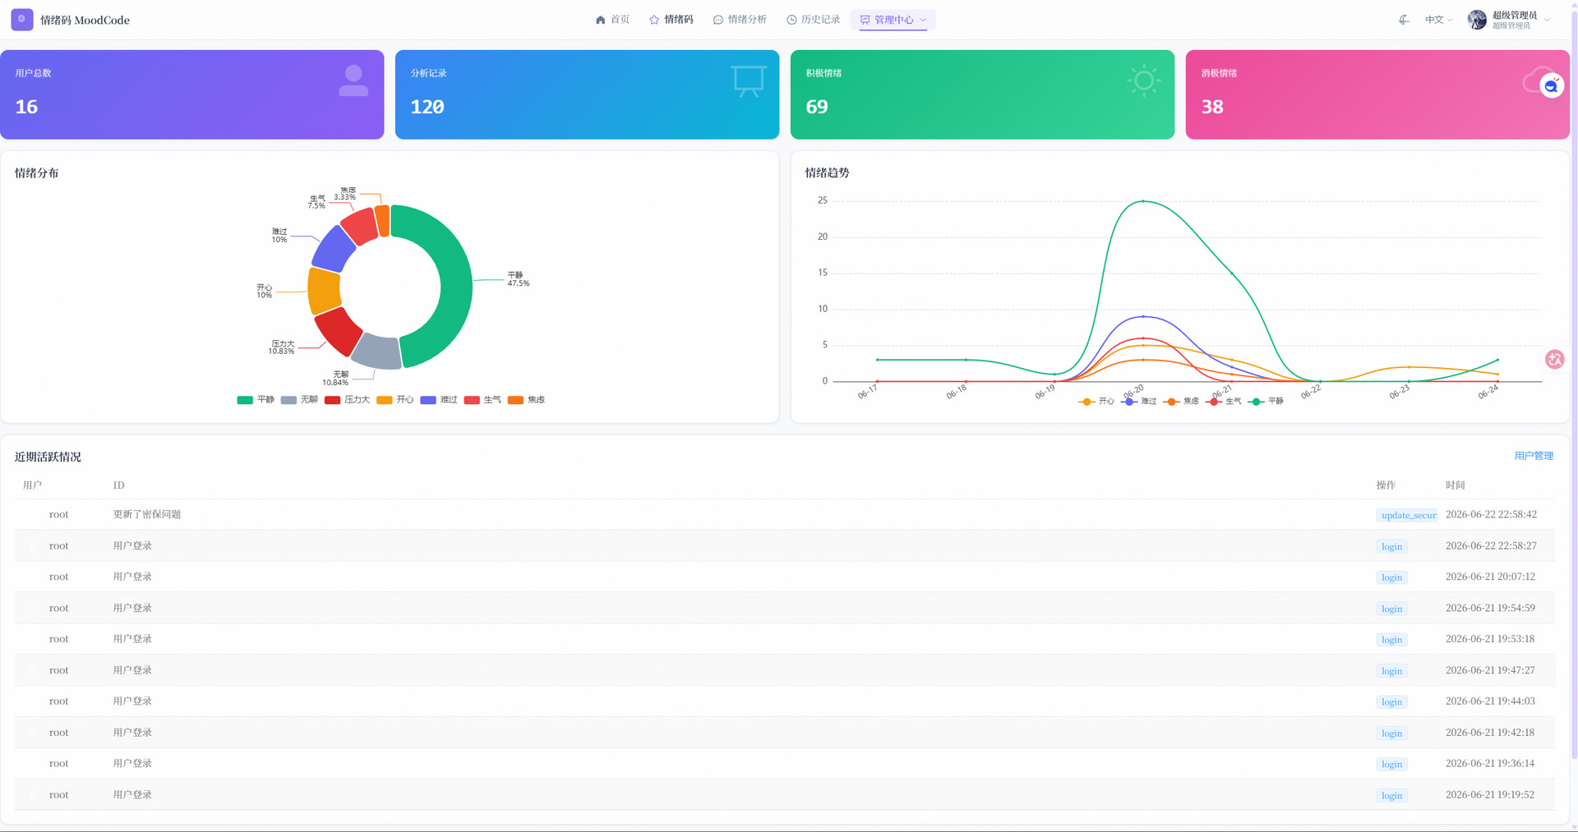This screenshot has width=1578, height=832.
Task: Expand the 管理中心 dropdown menu
Action: click(893, 20)
